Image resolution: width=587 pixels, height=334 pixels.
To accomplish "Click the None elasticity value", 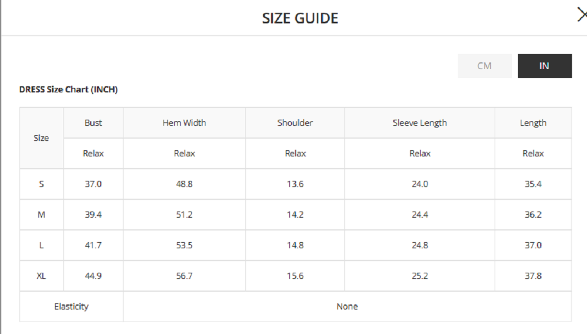I will (347, 307).
